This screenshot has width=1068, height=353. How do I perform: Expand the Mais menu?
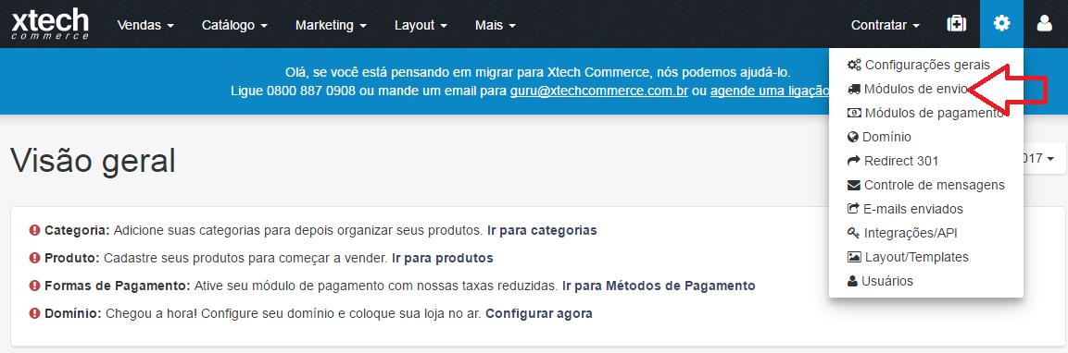point(496,25)
